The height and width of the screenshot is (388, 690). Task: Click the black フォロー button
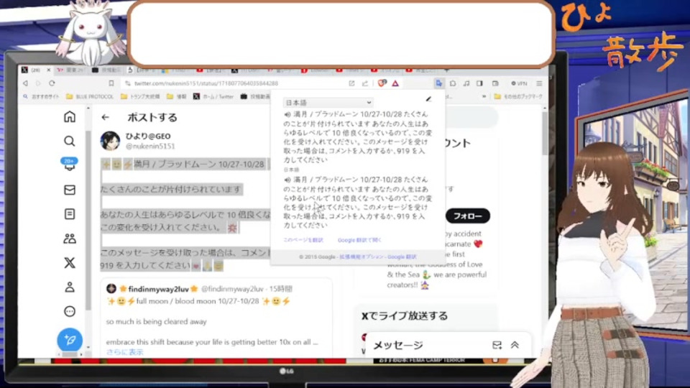point(467,216)
